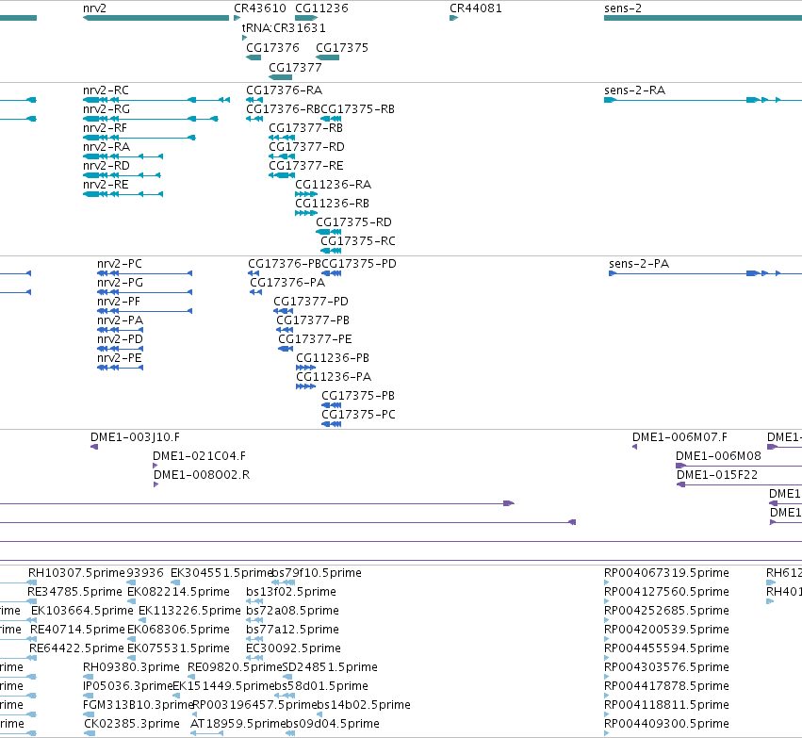The height and width of the screenshot is (738, 802).
Task: Open protein label nrv2-PE
Action: (x=119, y=358)
